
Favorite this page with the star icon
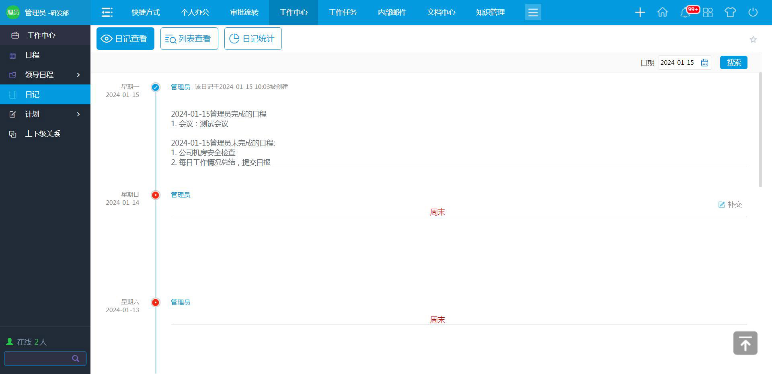(753, 39)
